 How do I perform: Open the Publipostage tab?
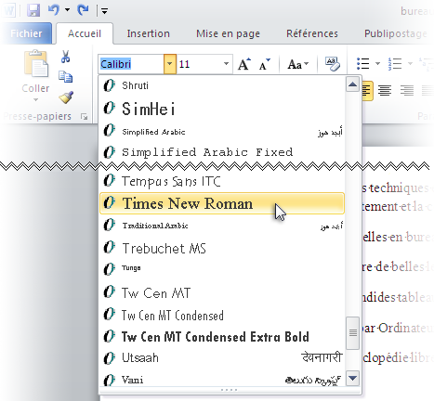[x=396, y=33]
